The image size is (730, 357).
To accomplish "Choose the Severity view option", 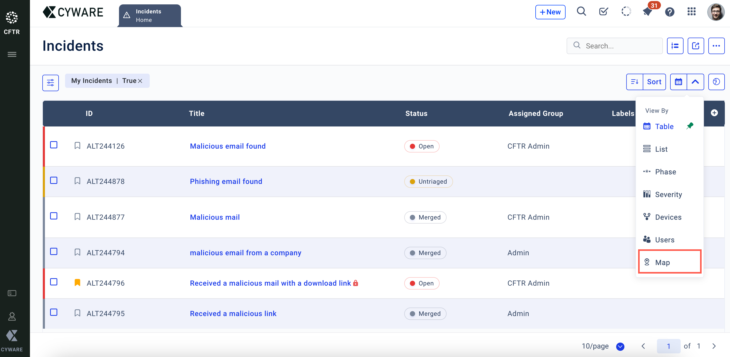I will tap(668, 194).
